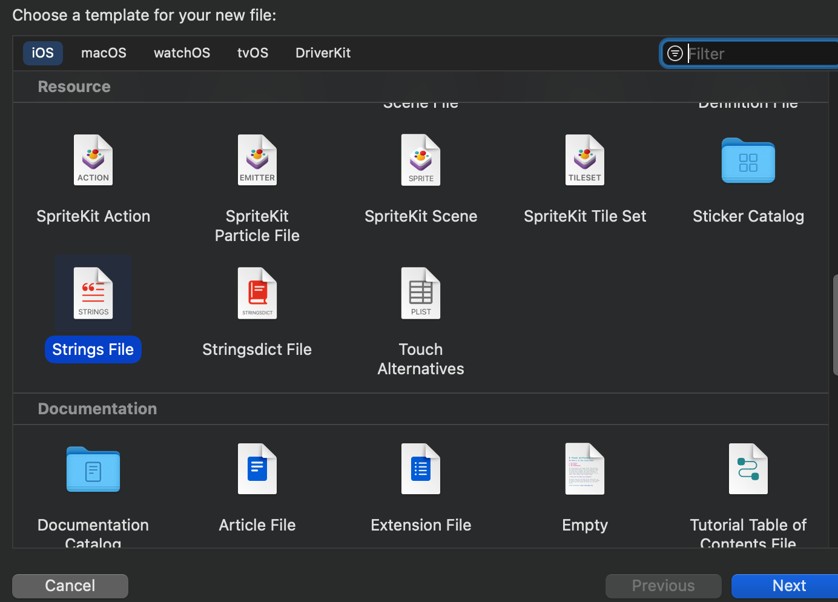This screenshot has height=602, width=838.
Task: Select the SpriteKit Action template icon
Action: [x=93, y=160]
